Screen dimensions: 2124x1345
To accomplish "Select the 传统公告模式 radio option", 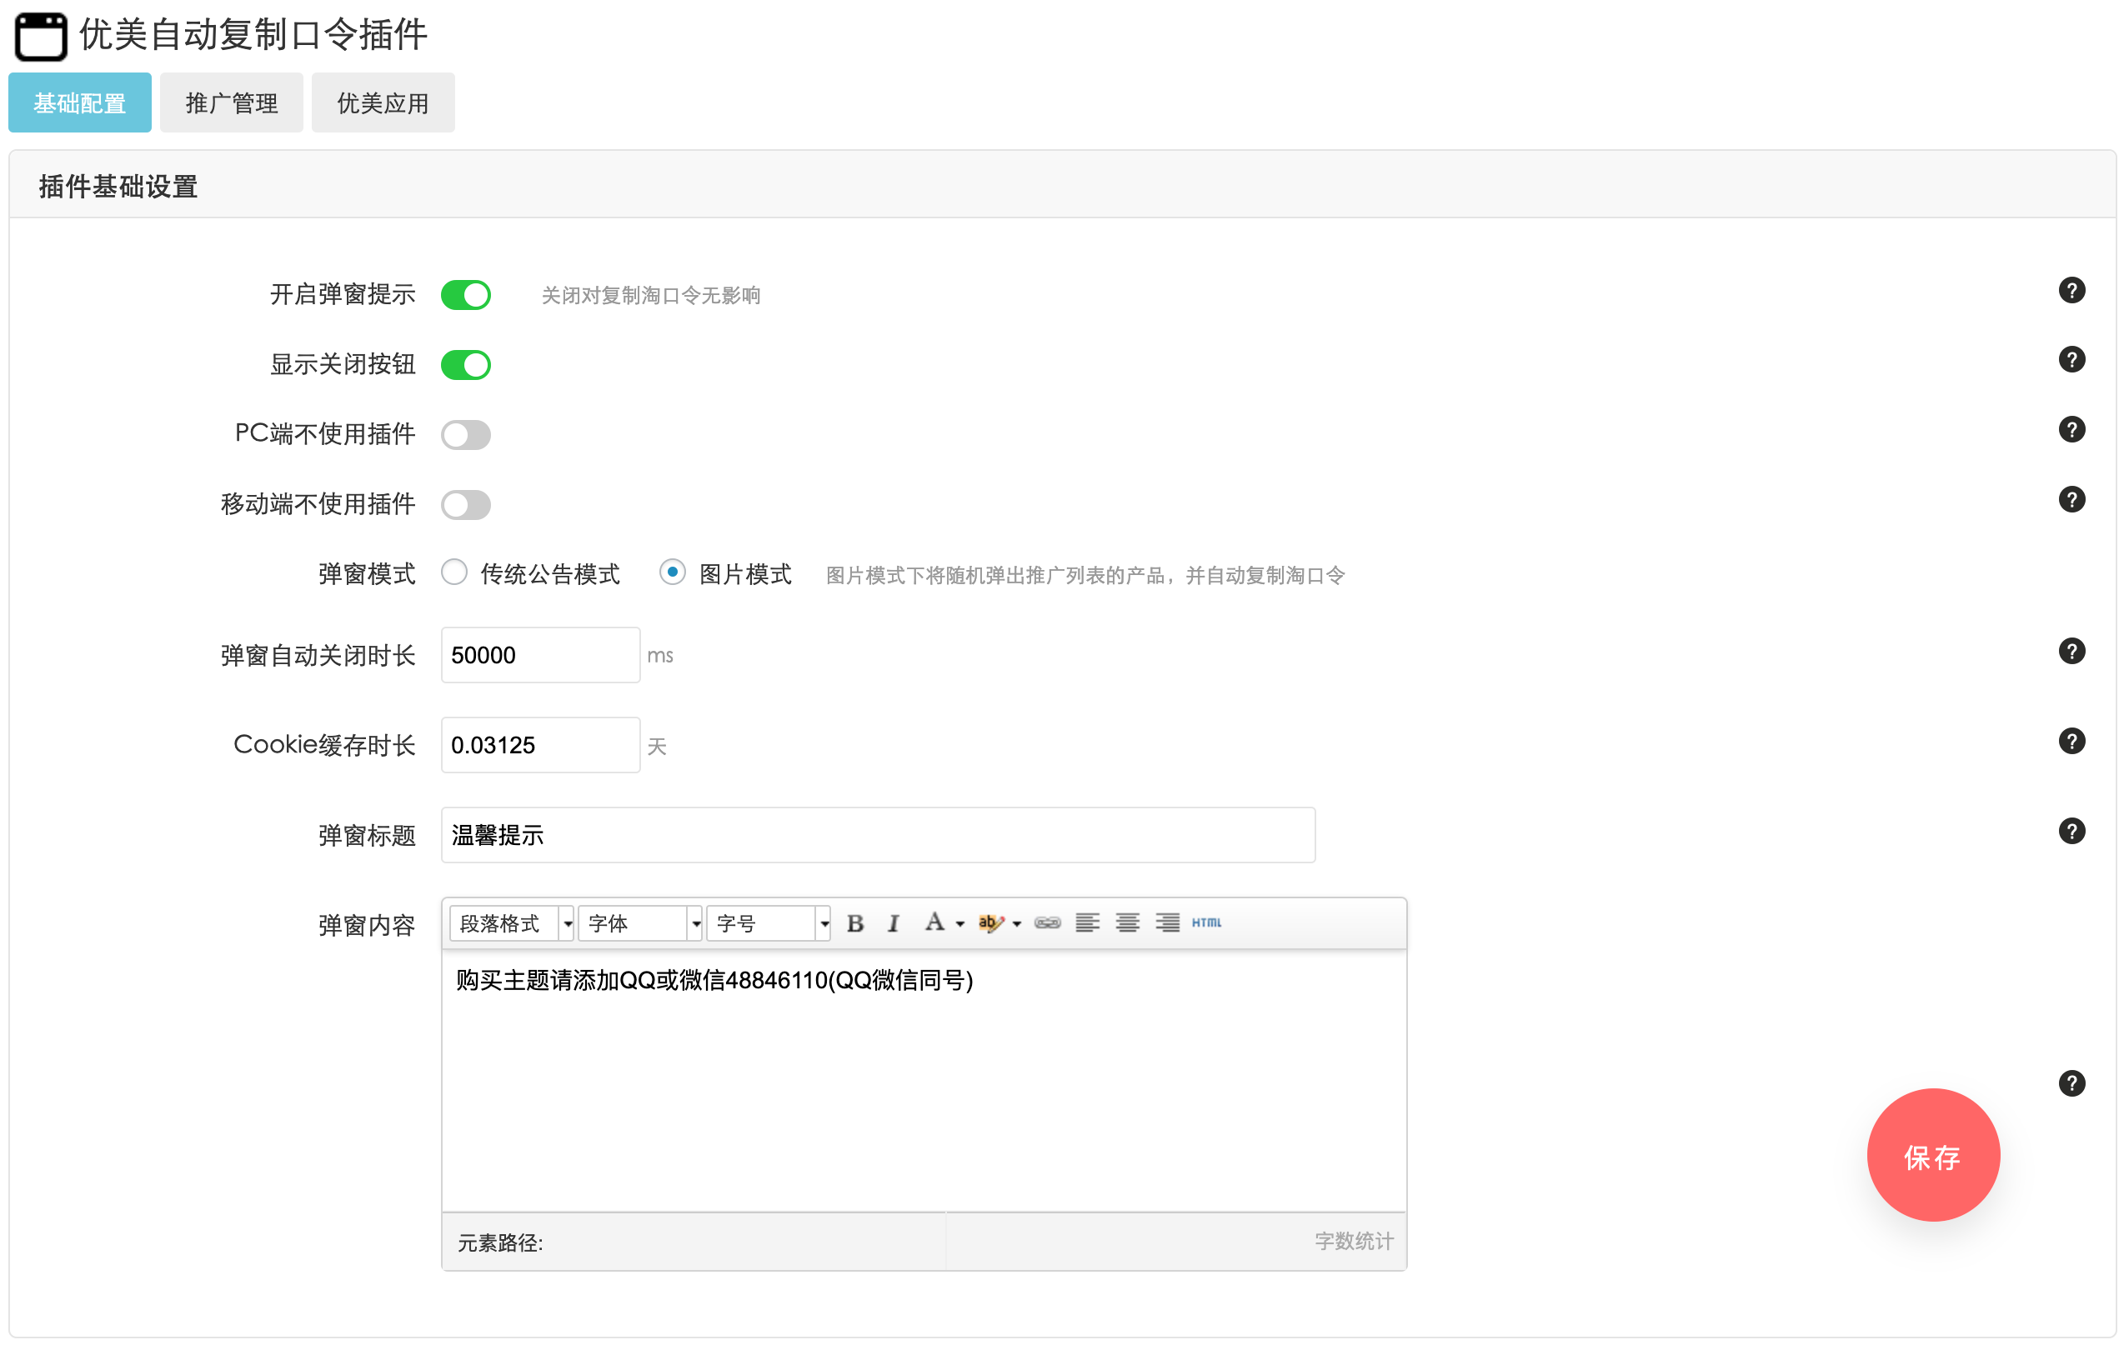I will pos(454,572).
